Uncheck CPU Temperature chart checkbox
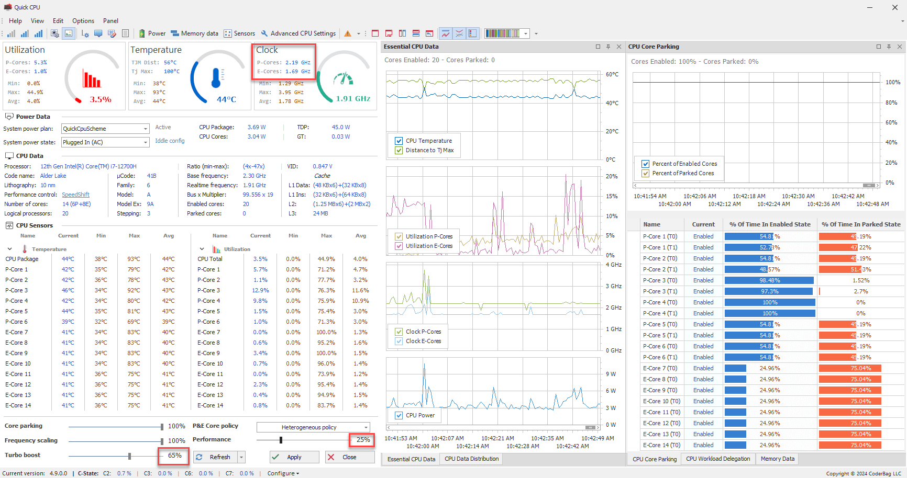This screenshot has width=907, height=478. [x=399, y=141]
